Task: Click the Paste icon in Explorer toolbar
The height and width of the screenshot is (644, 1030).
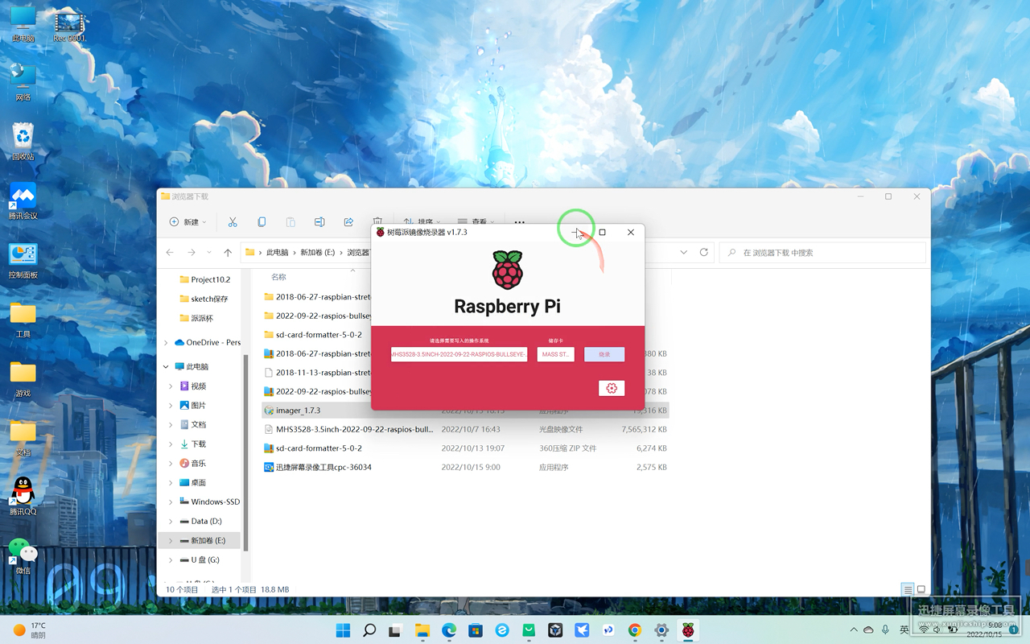Action: (290, 222)
